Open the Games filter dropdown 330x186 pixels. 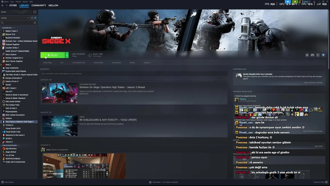click(x=15, y=18)
